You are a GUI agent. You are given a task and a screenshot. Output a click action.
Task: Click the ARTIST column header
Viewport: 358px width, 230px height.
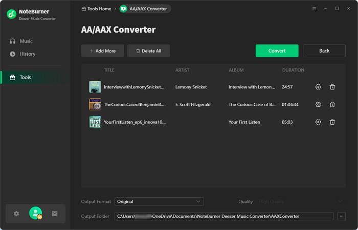pos(182,70)
